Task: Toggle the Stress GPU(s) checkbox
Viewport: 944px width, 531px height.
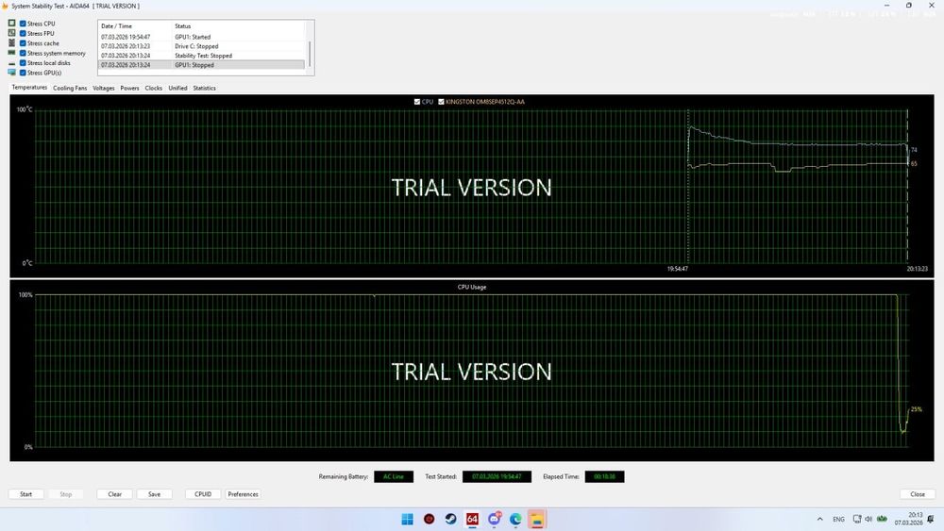Action: click(23, 73)
